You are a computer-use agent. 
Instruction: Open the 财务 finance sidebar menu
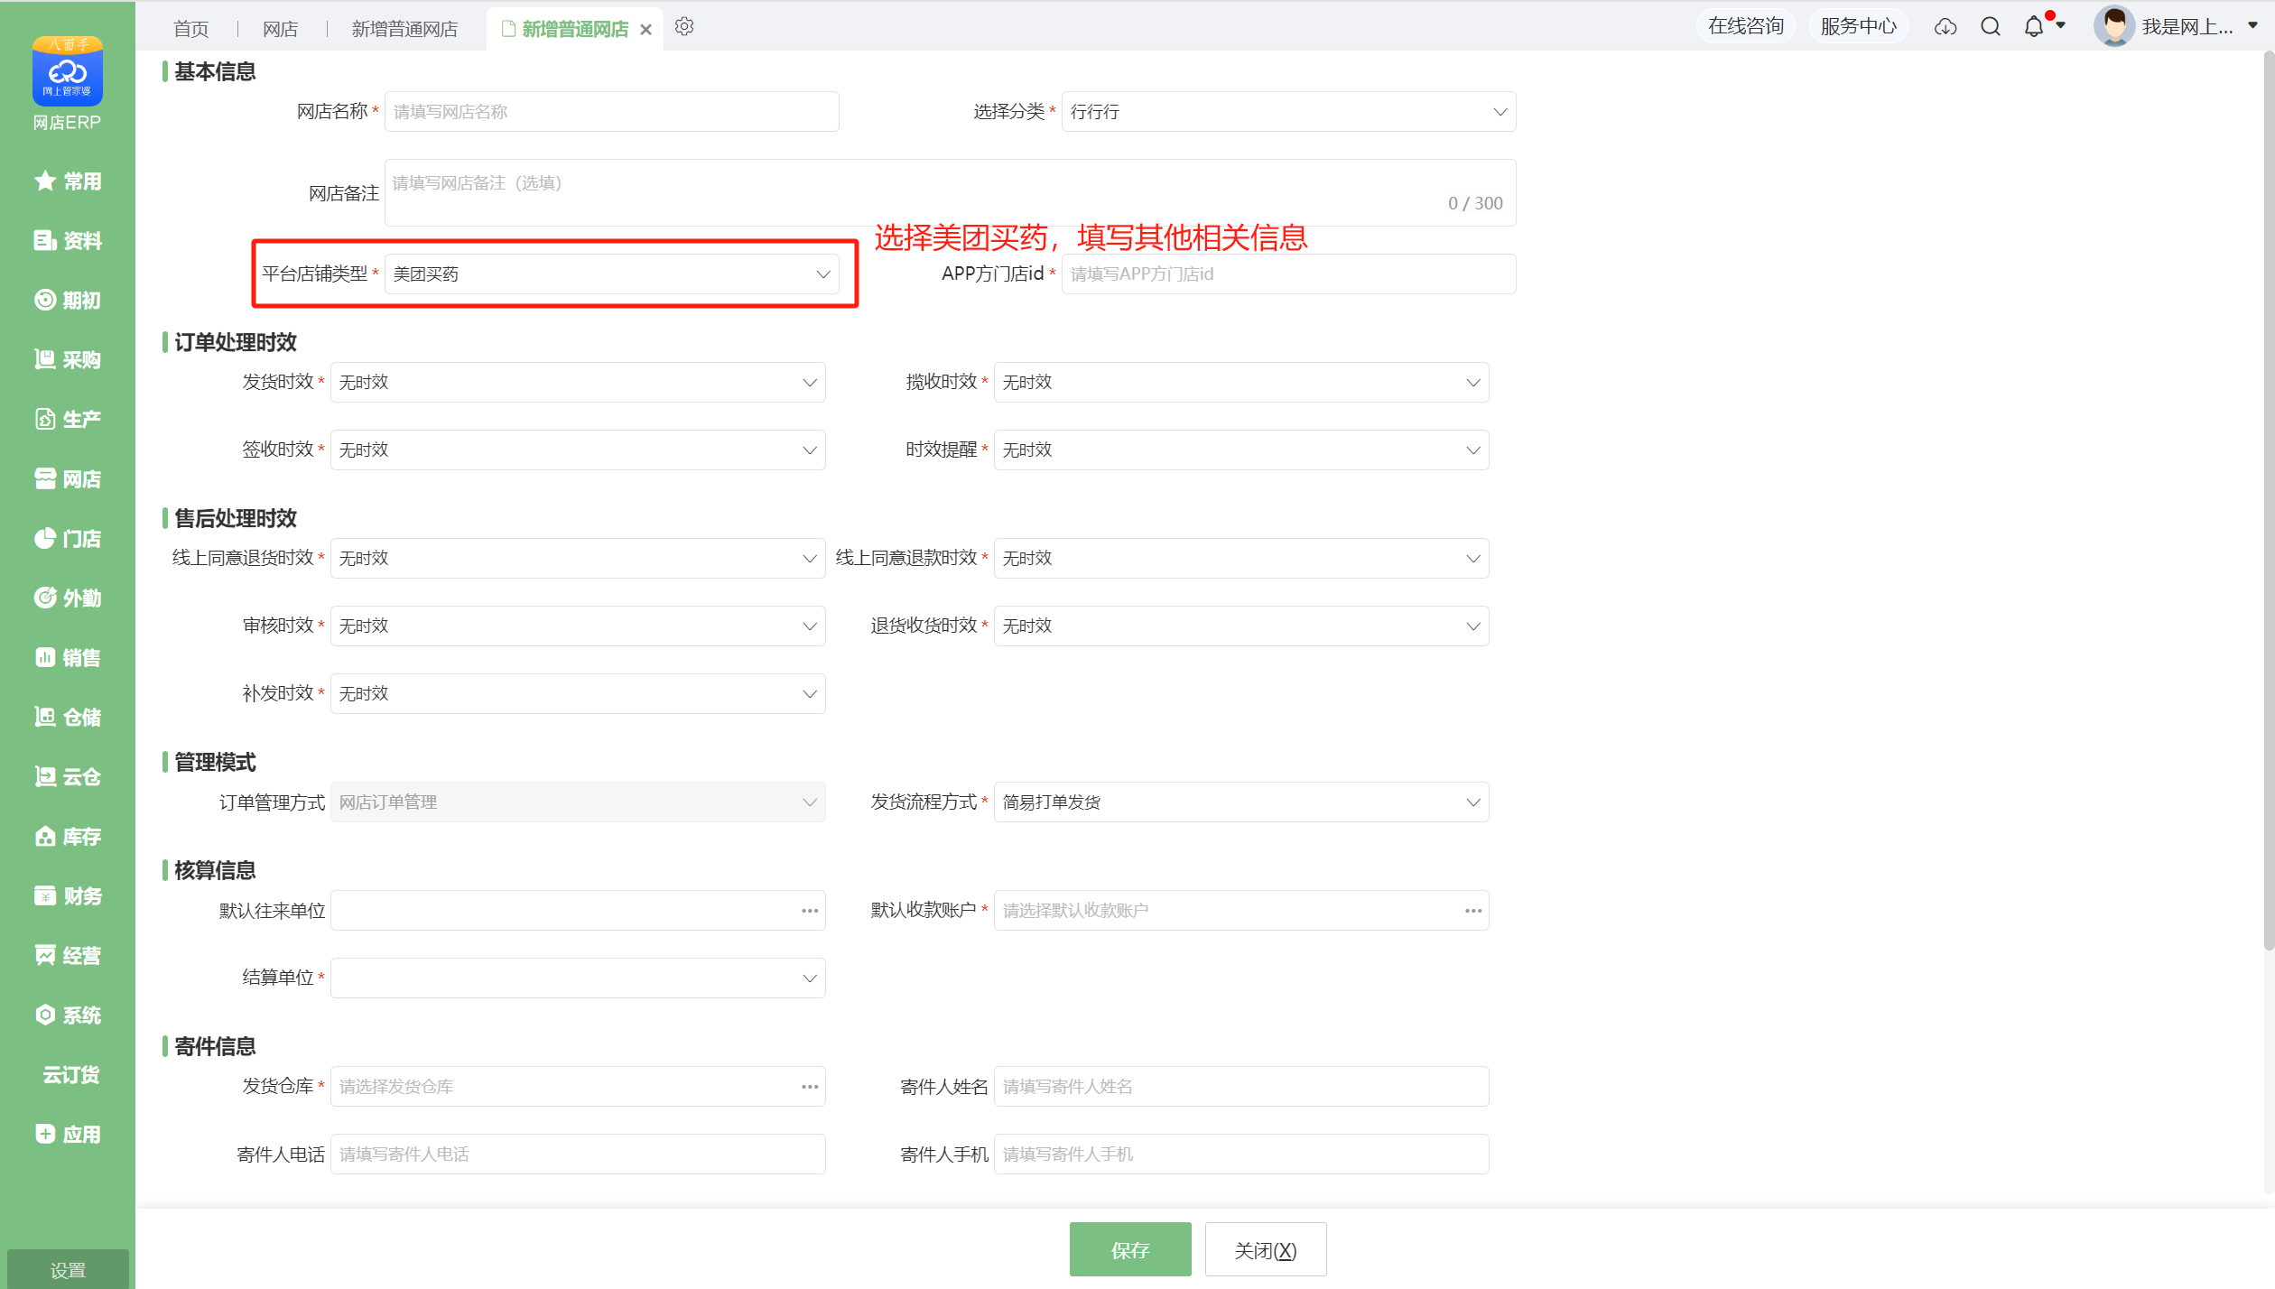(68, 896)
